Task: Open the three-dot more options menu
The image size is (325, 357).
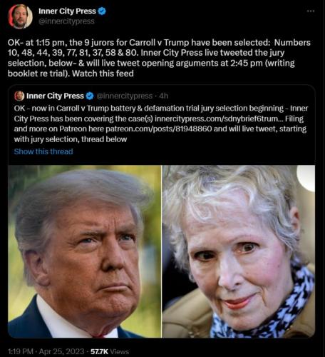Action: pos(311,11)
